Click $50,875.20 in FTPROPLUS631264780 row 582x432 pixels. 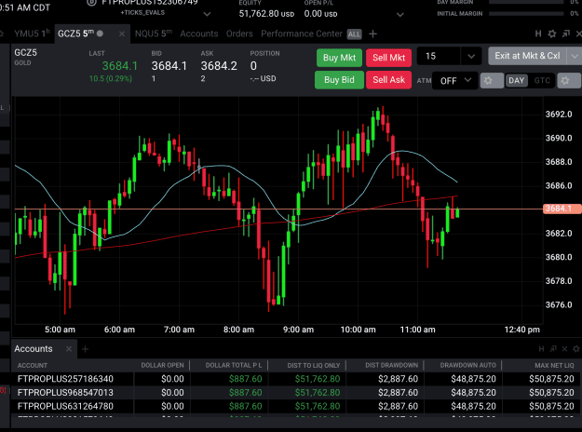(551, 406)
